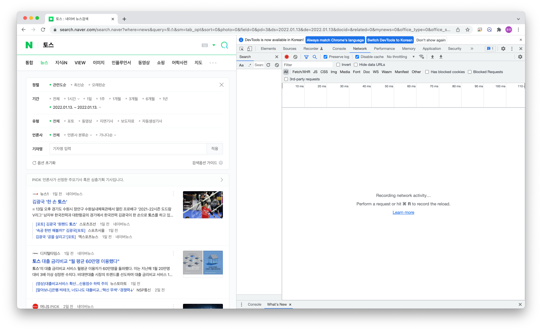Open the console issues counter badge
This screenshot has height=331, width=542.
(490, 49)
